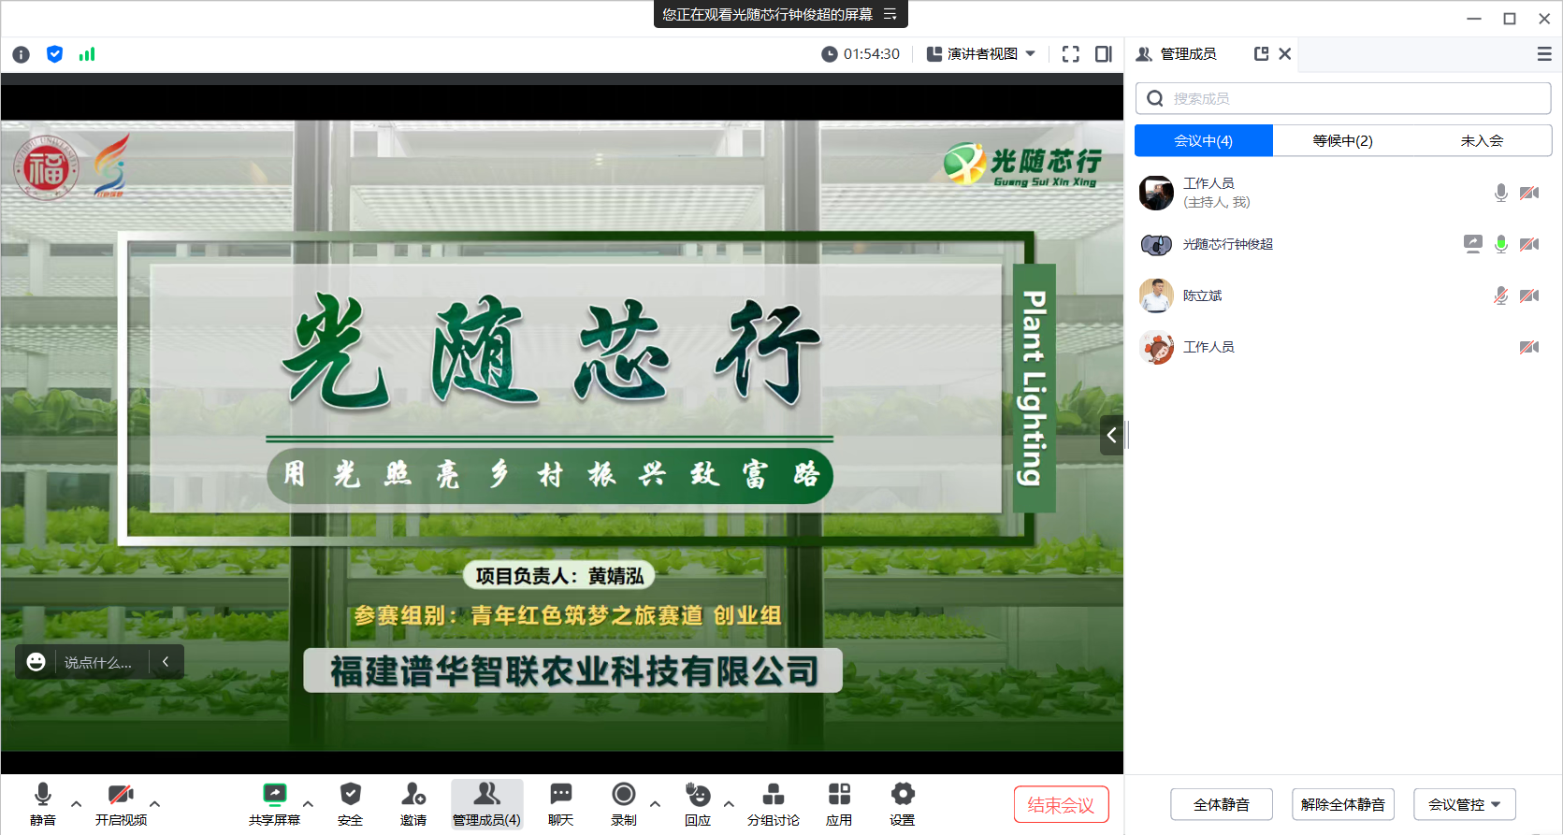
Task: Click 结束会议 button
Action: (1061, 804)
